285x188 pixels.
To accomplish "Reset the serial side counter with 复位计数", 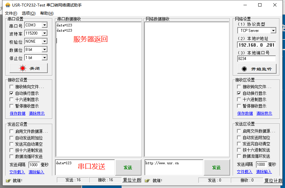I will pyautogui.click(x=132, y=180).
